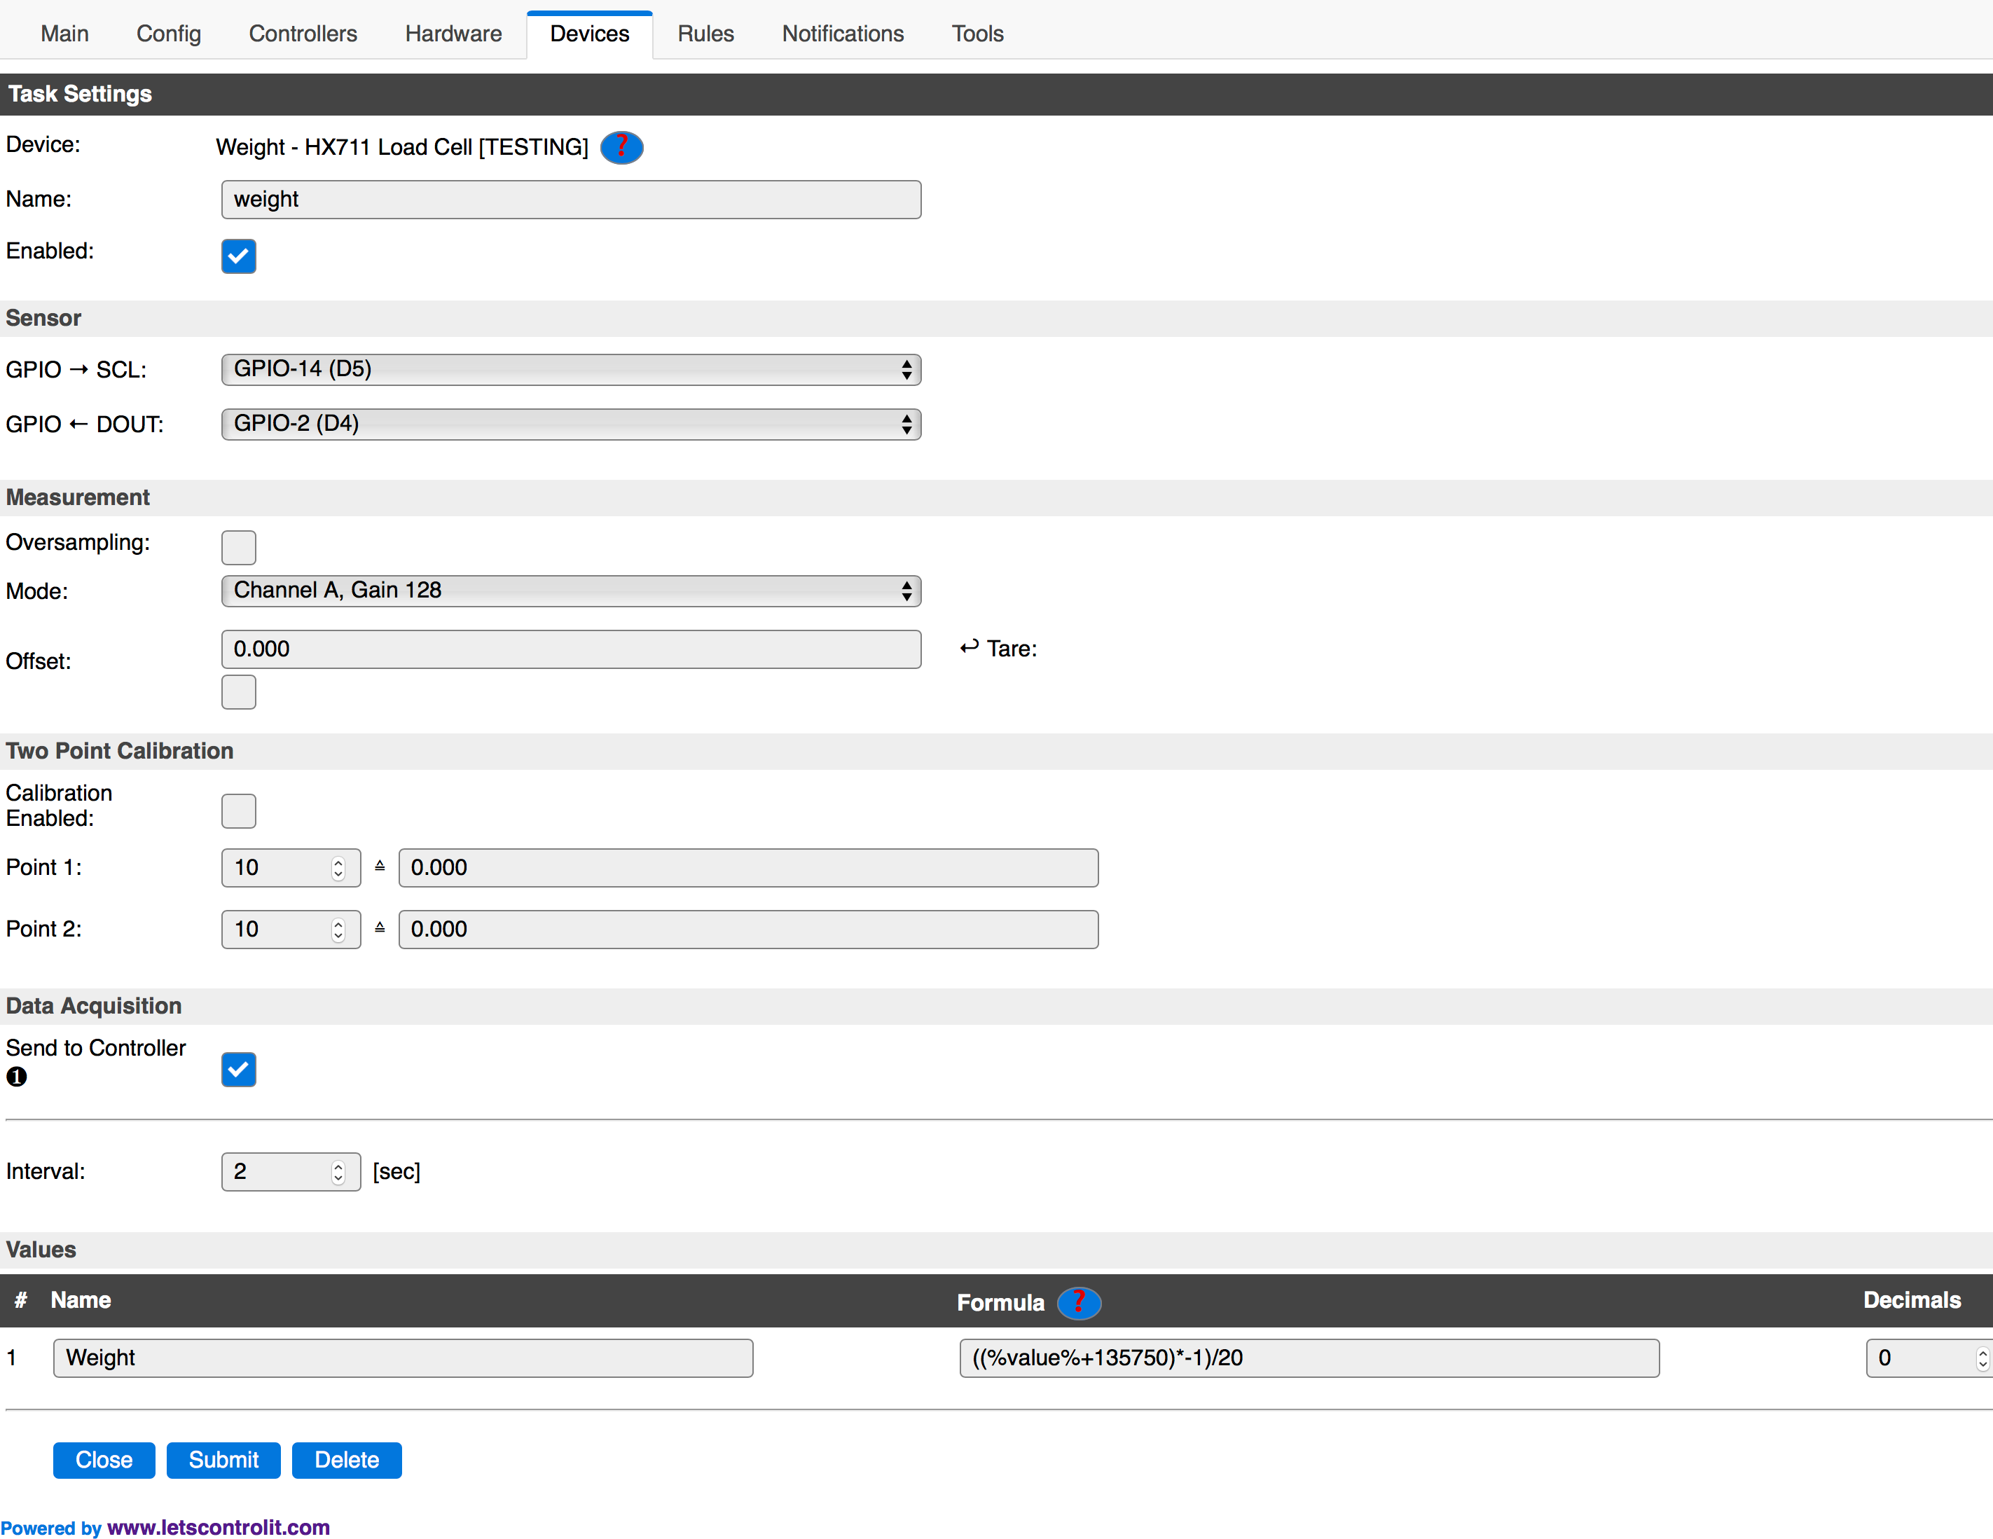Toggle the Enabled checkbox
The image size is (1993, 1539).
coord(238,256)
